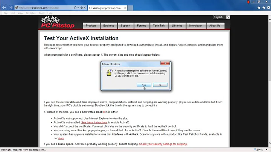Click the red recording icon in title bar

click(248, 2)
